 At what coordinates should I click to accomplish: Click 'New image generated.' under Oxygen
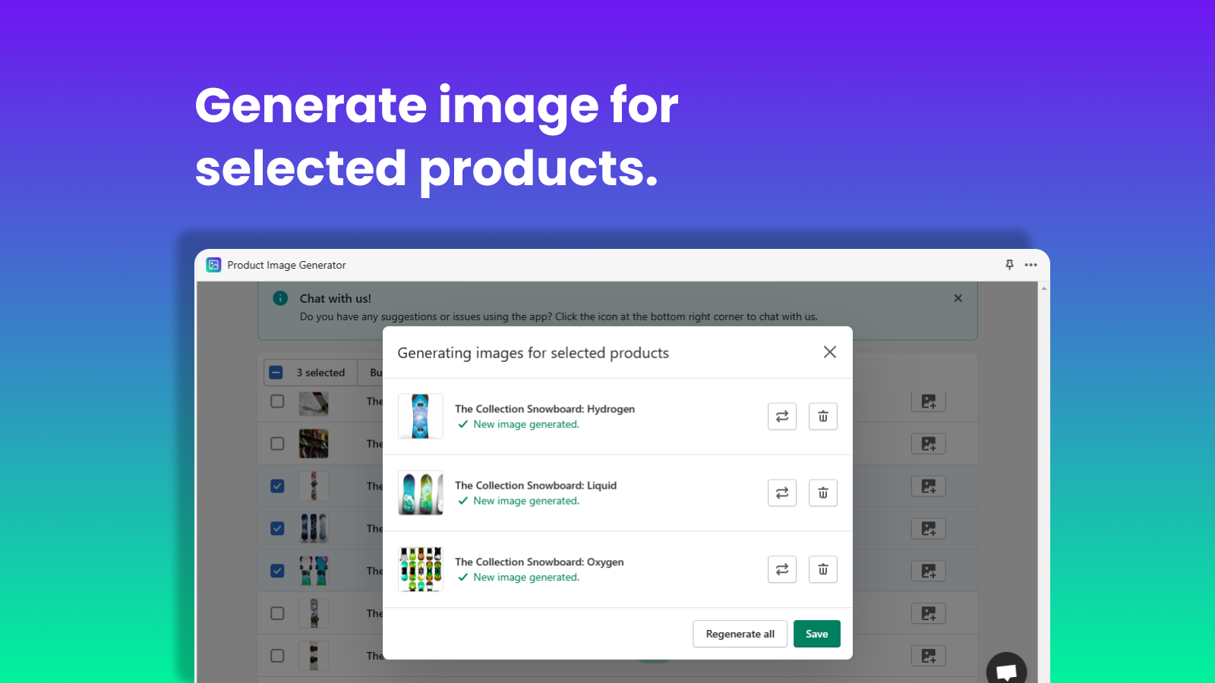coord(526,578)
